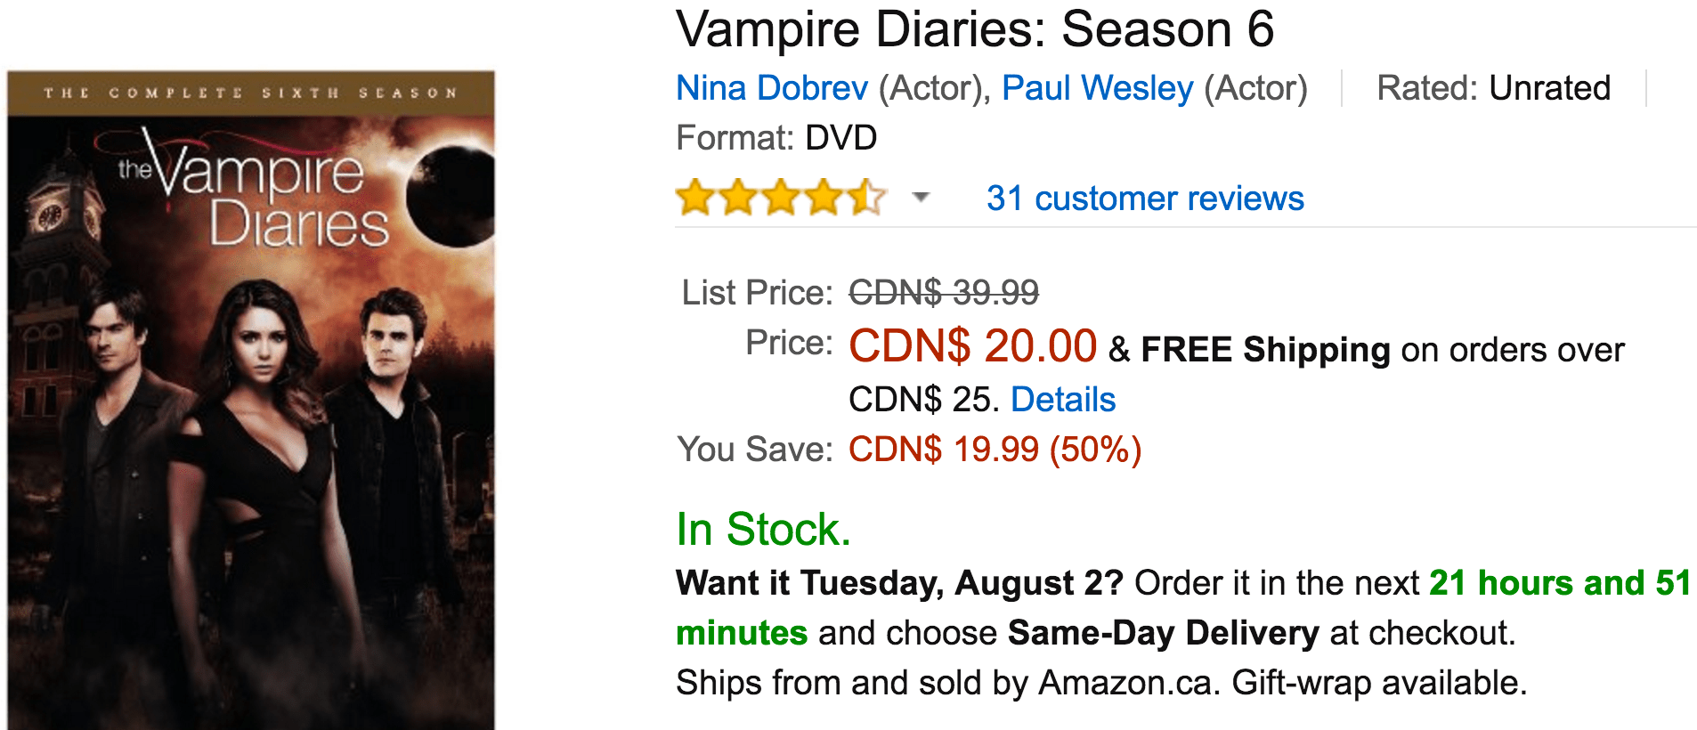Click the 21 hours and 51 minutes countdown
Screen dimensions: 1697x730
point(1183,608)
